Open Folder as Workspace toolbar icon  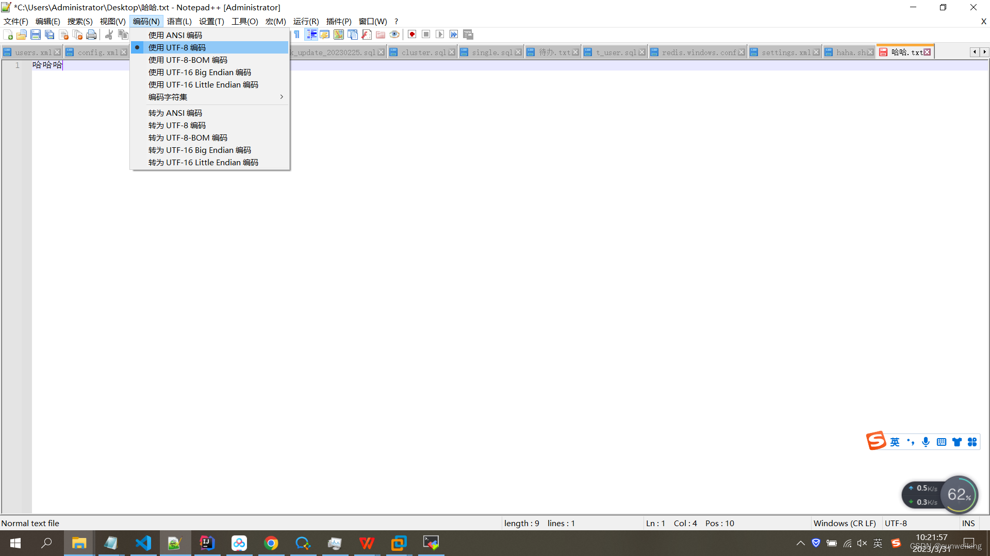point(381,34)
